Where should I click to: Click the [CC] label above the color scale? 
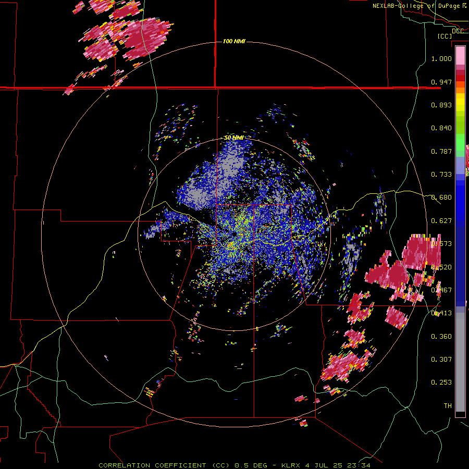coord(445,36)
